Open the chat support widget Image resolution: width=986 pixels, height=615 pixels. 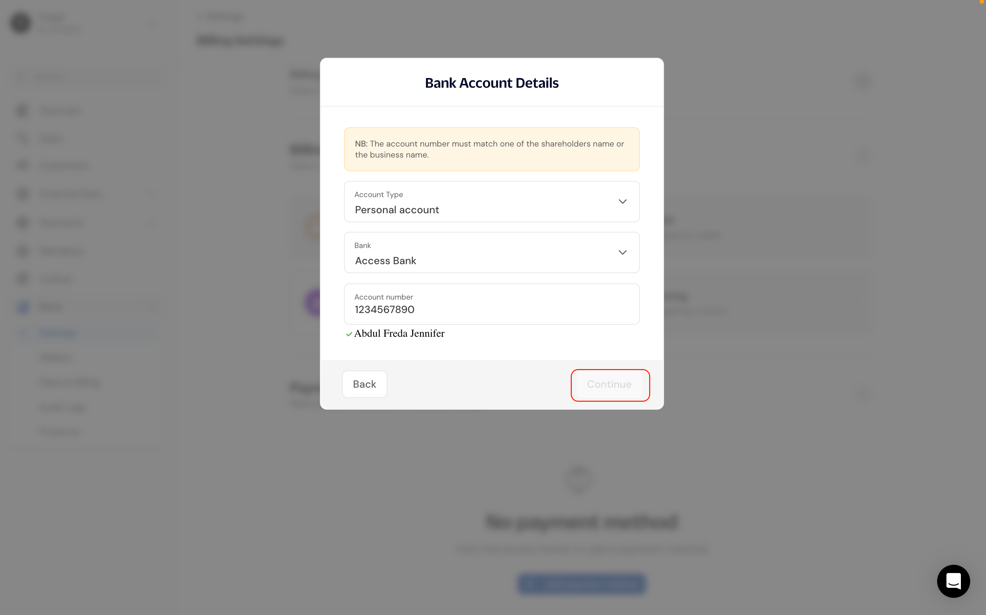pyautogui.click(x=953, y=580)
